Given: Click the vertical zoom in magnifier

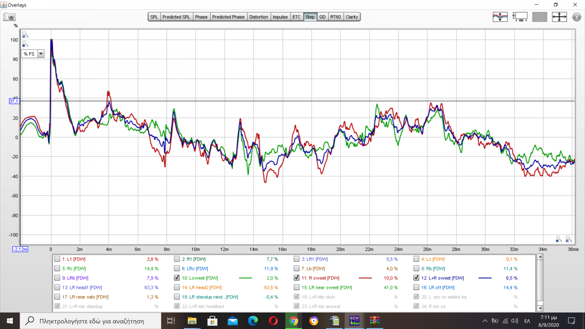Looking at the screenshot, I should coord(25,35).
